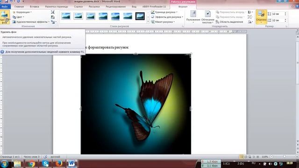The width and height of the screenshot is (299, 168).
Task: Open Обтекание текстом wrap menu
Action: [x=207, y=17]
